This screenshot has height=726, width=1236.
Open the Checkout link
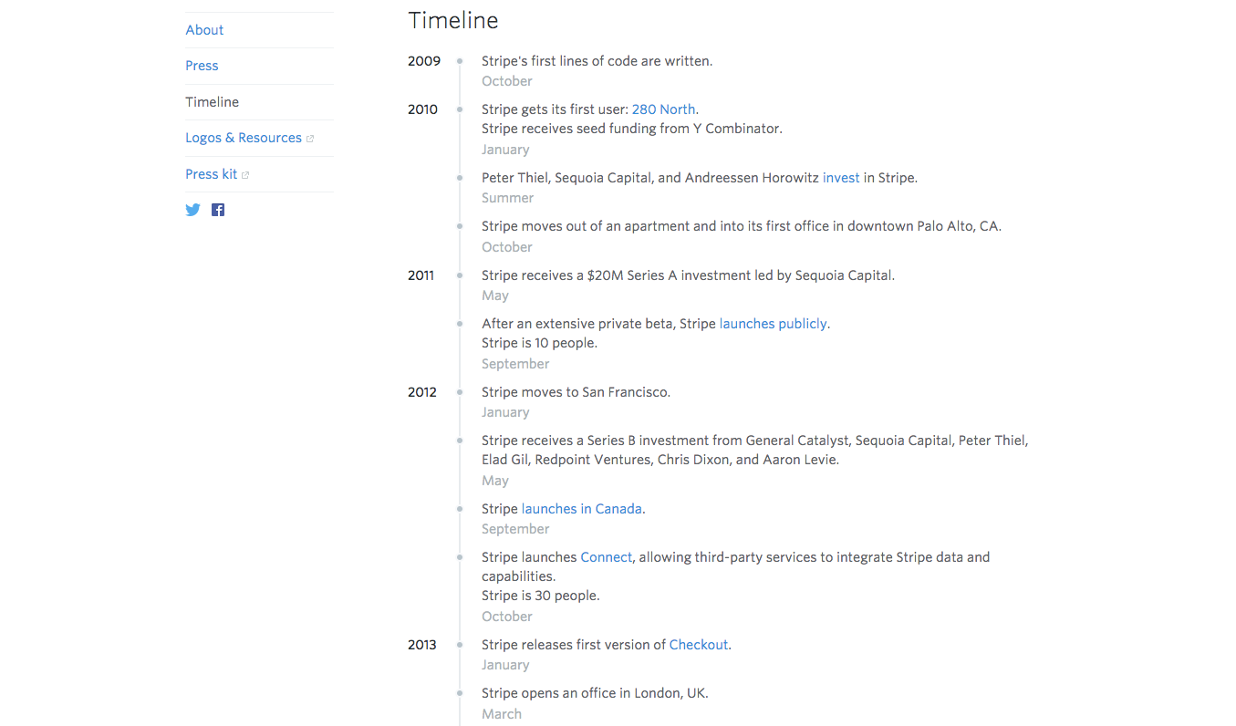[x=699, y=645]
